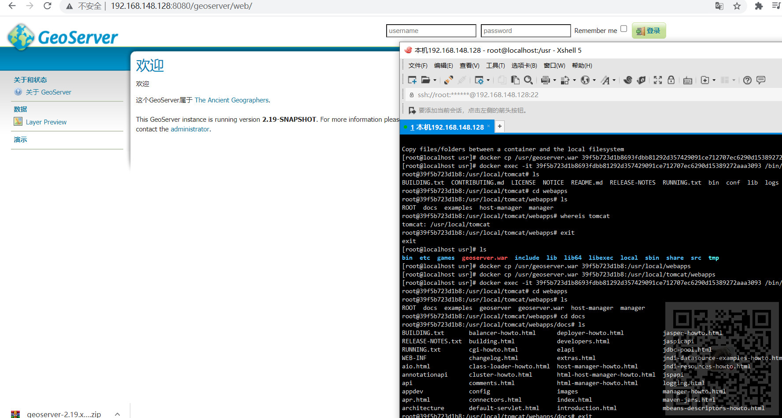Close the 本机192.168.148.128 tab with x
The width and height of the screenshot is (782, 418).
coord(489,126)
